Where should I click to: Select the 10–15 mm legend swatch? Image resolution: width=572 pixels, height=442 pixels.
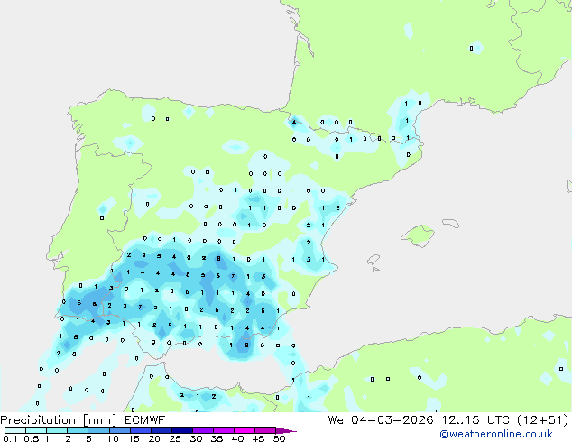[x=120, y=430]
